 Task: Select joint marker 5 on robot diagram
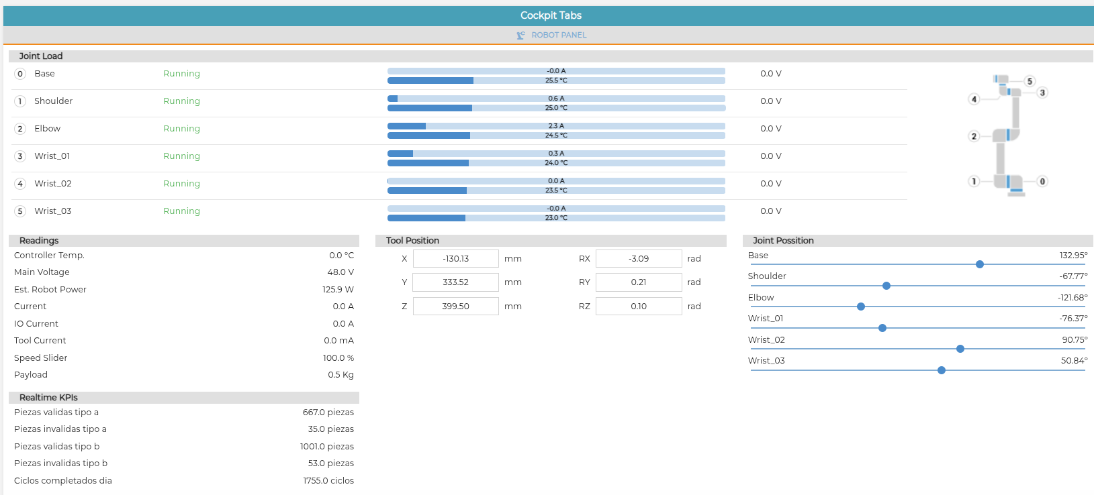1030,81
